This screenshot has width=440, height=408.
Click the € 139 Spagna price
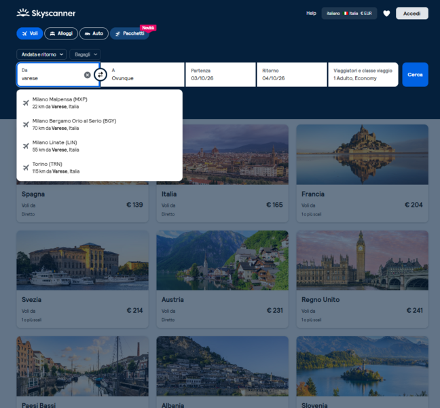134,205
